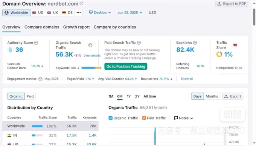Viewport: 256px width, 146px height.
Task: Select the Worldwide row in country table
Action: (x=50, y=126)
